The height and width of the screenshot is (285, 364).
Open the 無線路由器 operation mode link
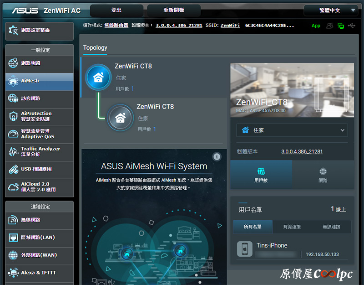[116, 26]
